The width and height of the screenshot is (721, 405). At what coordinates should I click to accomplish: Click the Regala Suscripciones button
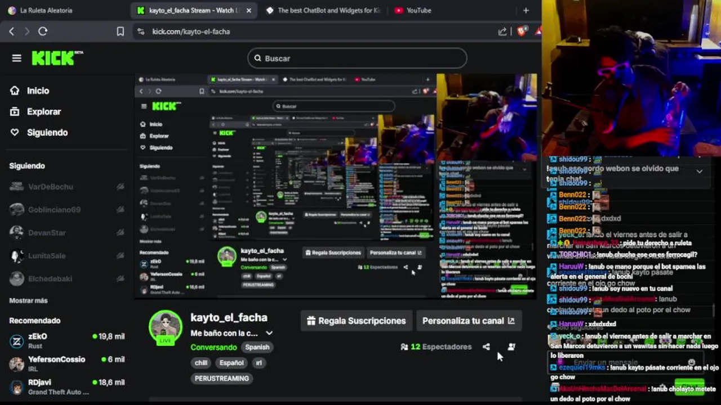(357, 321)
